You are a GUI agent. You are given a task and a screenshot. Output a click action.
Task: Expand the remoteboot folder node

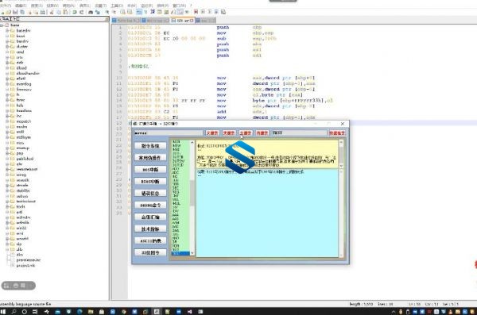7,169
